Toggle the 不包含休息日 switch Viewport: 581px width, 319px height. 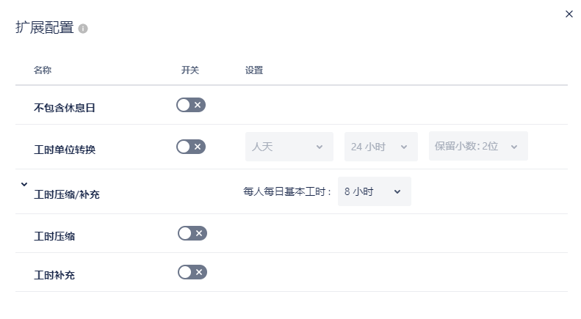coord(191,105)
